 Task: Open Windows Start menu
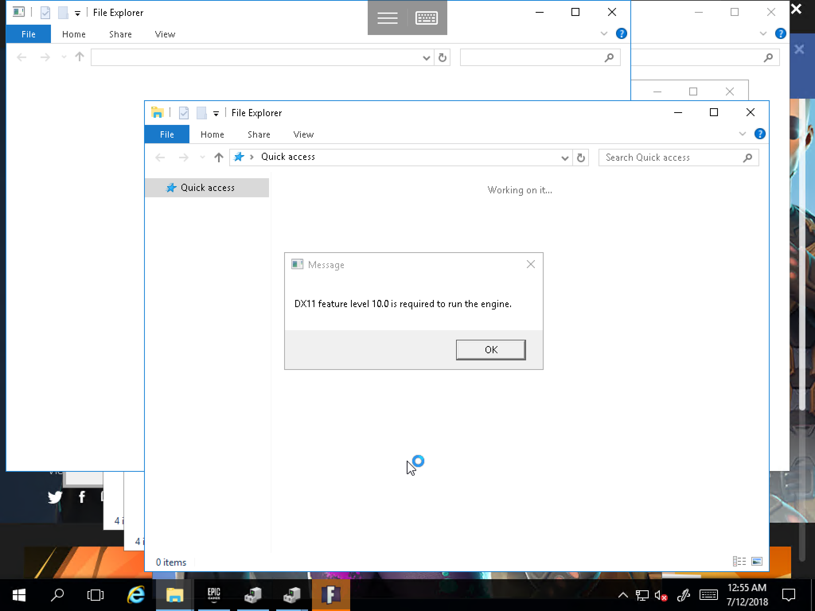click(x=19, y=595)
